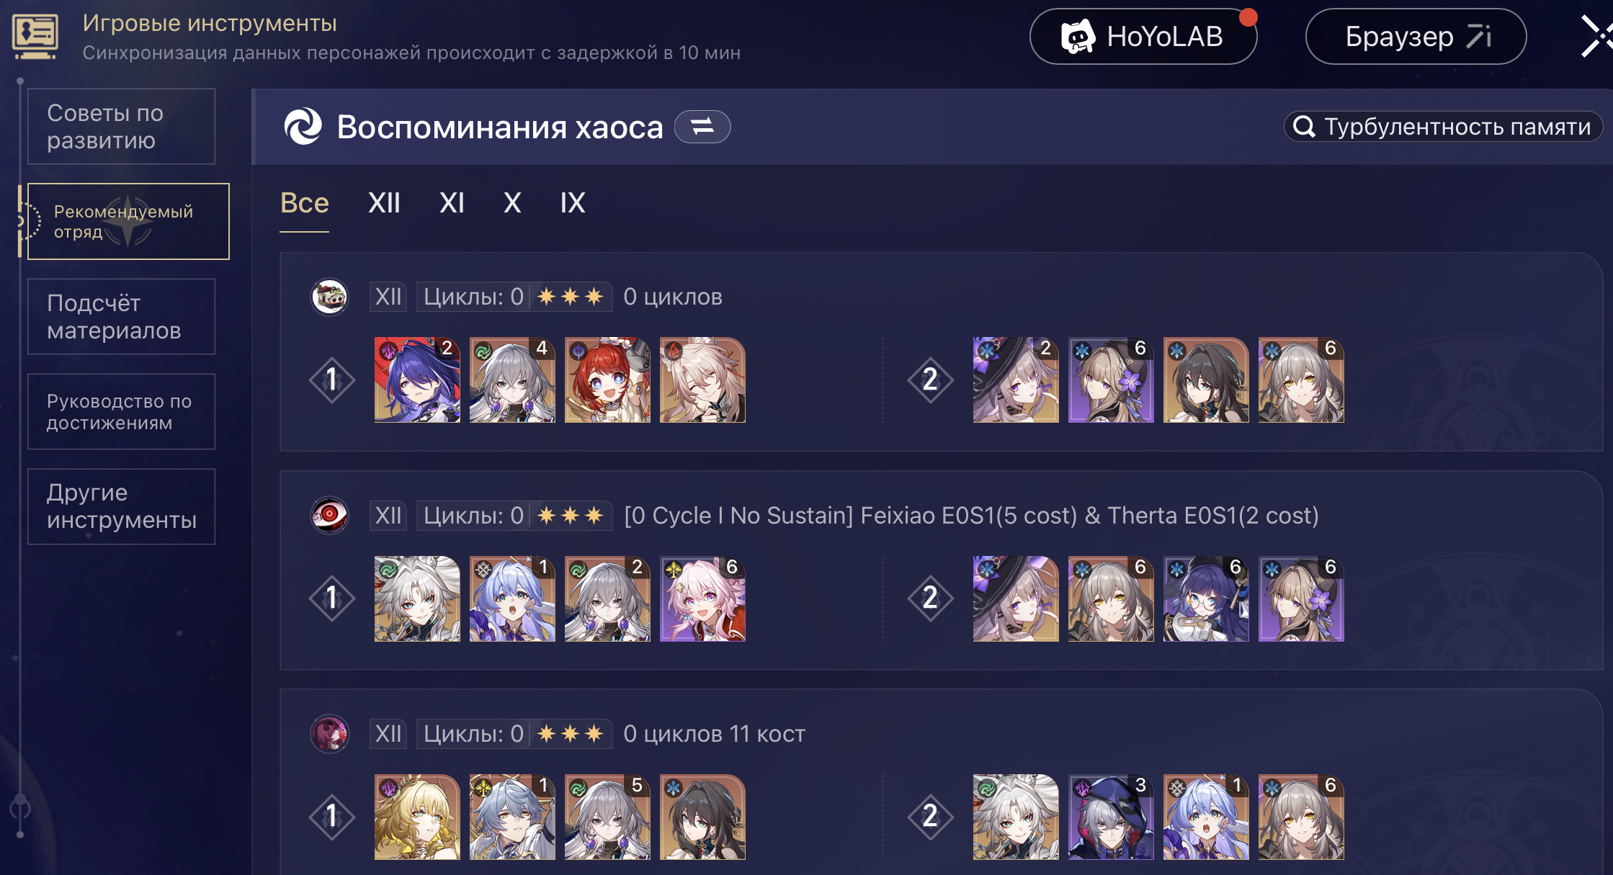Click red-eye player avatar of Feixiao lineup

tap(330, 515)
